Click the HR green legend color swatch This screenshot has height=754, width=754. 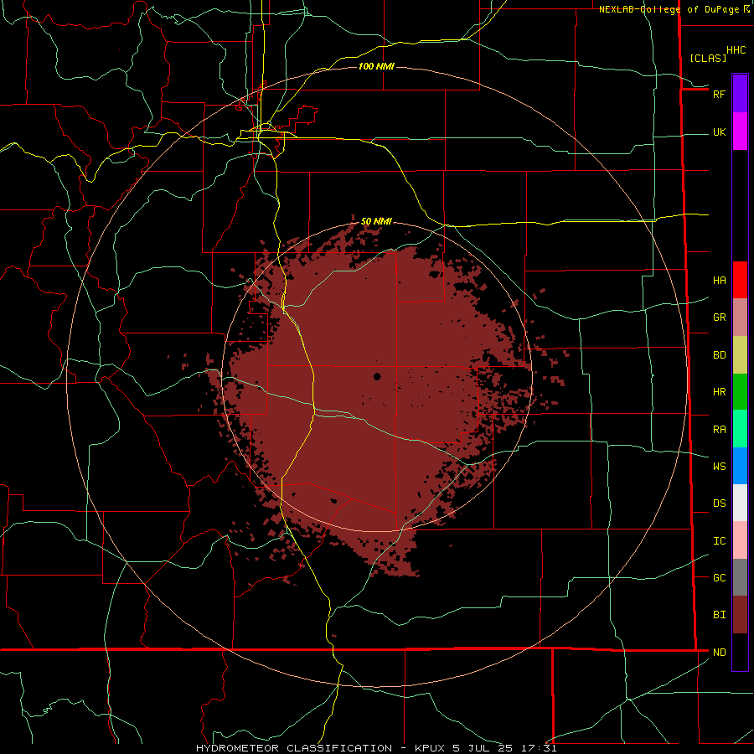click(740, 392)
